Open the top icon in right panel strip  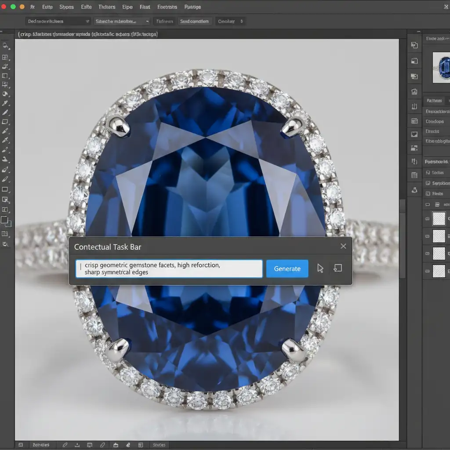414,45
